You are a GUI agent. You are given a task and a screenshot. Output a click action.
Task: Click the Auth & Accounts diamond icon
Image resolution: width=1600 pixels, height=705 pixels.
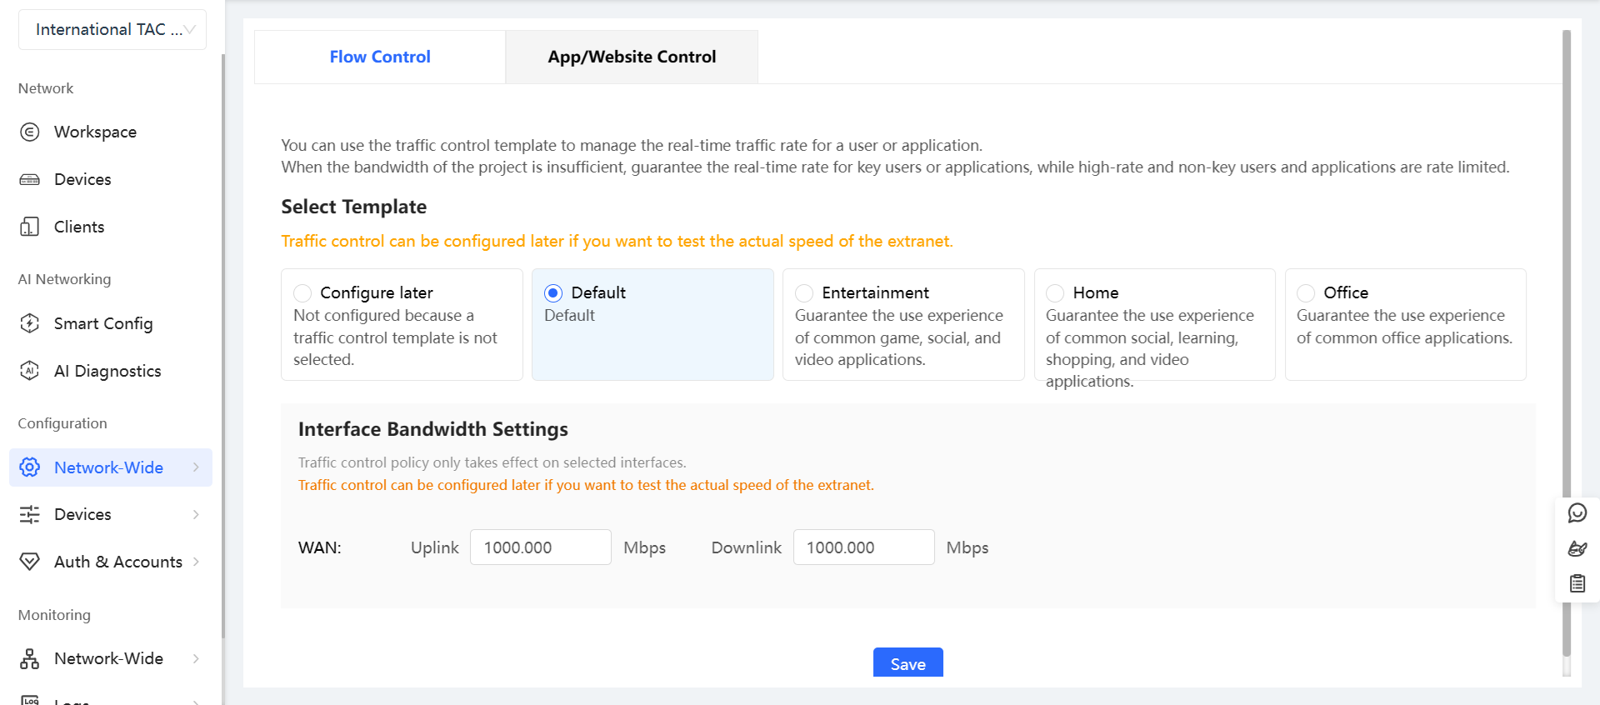pyautogui.click(x=30, y=562)
